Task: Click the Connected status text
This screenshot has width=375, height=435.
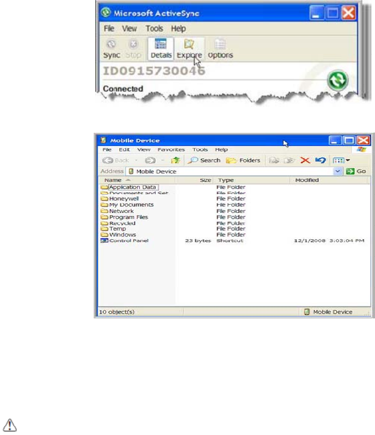Action: [123, 89]
